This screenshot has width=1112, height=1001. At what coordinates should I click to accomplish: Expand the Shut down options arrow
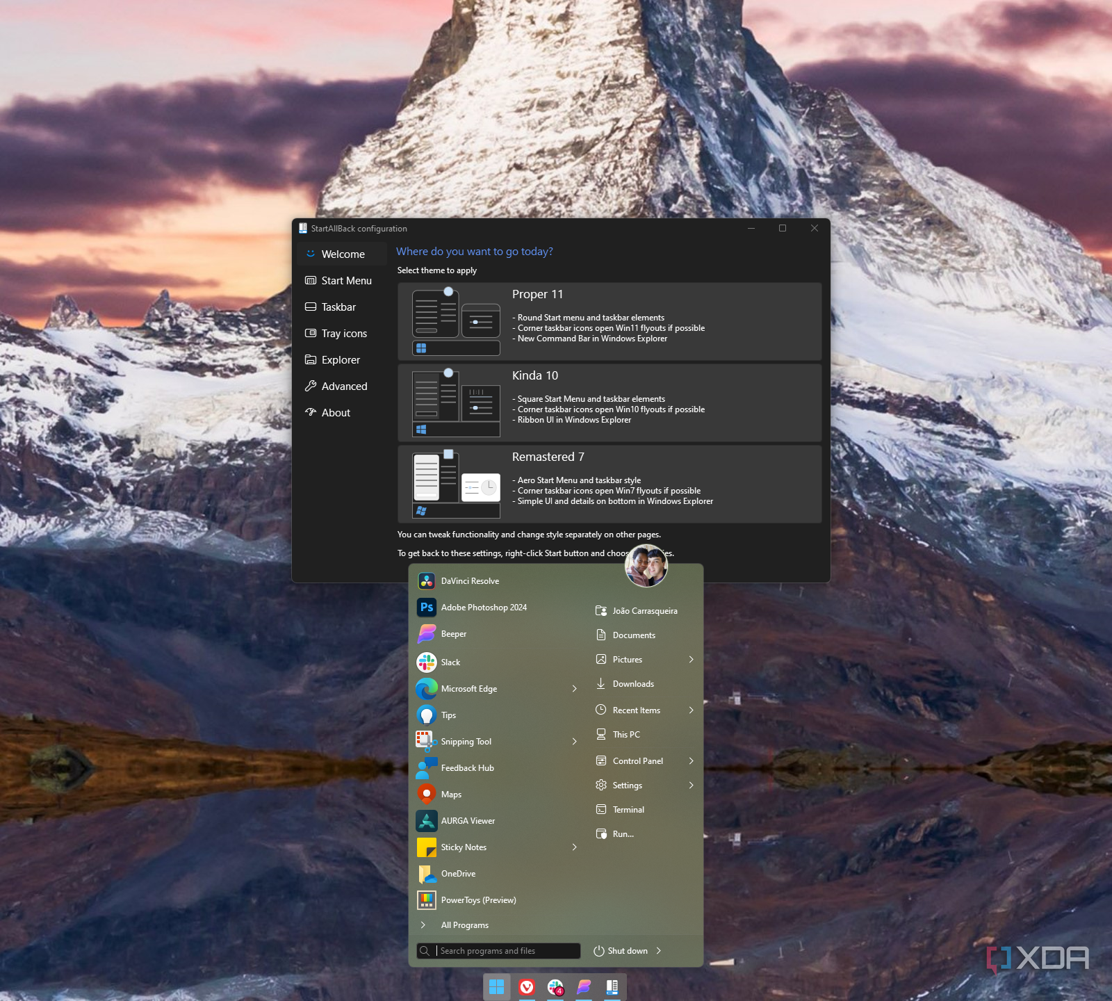659,951
